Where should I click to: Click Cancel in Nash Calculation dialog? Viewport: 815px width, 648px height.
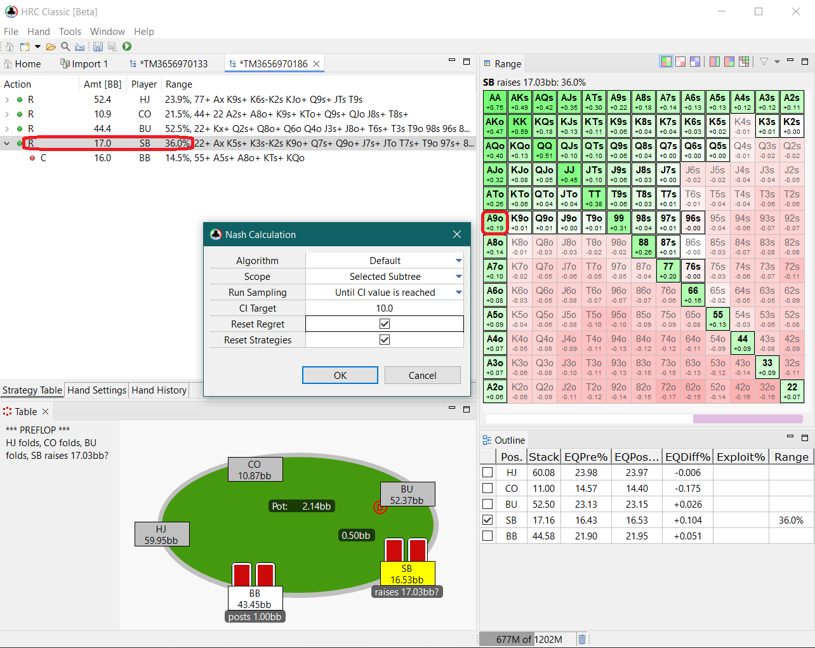(422, 375)
